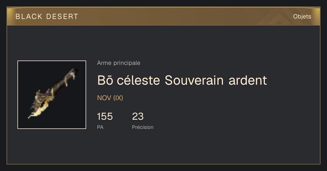This screenshot has width=327, height=171.
Task: Click the word ardent in item title
Action: 248,80
